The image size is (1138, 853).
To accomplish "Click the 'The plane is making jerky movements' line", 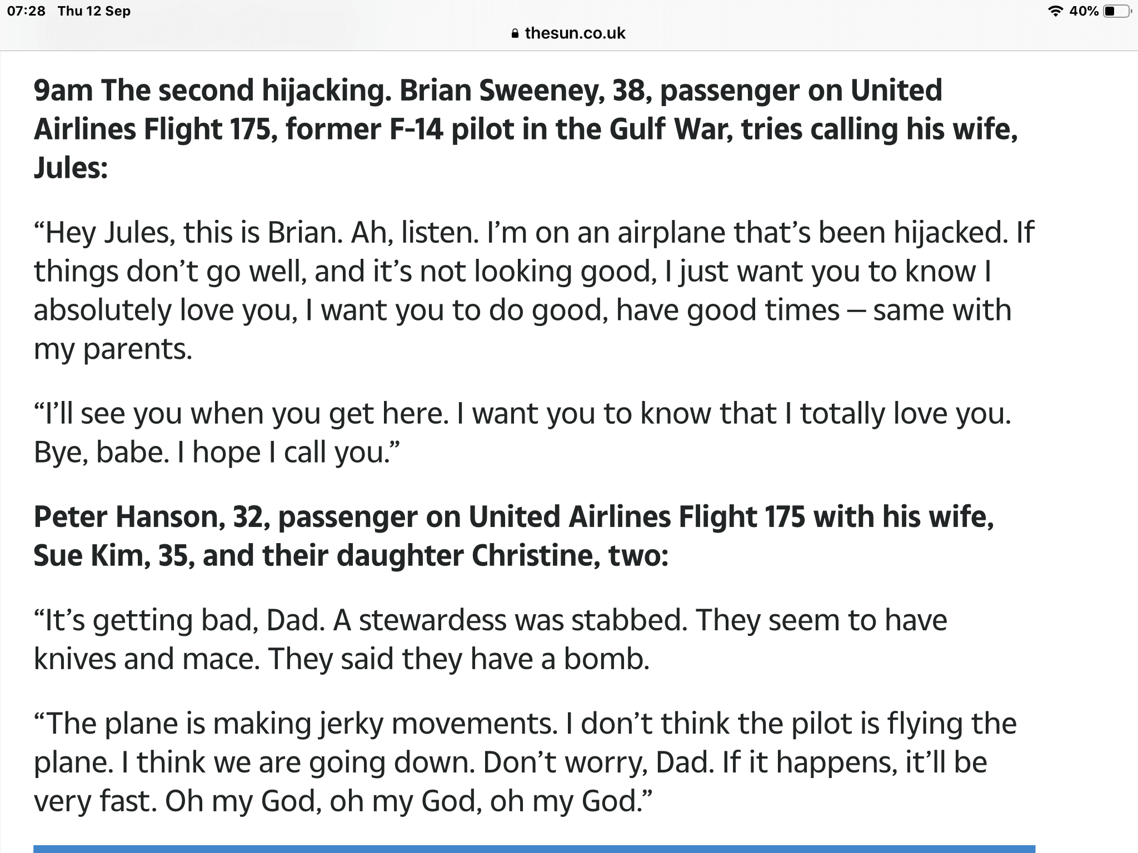I will click(525, 724).
